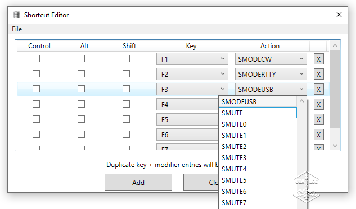Collapse the SMODEUSB action dropdown
Screen dimensions: 356x209
click(x=271, y=89)
